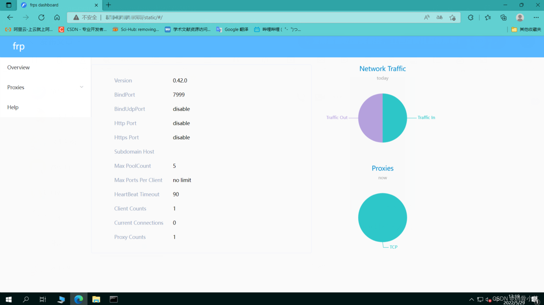The width and height of the screenshot is (544, 305).
Task: Open the browser profile menu
Action: tap(520, 18)
